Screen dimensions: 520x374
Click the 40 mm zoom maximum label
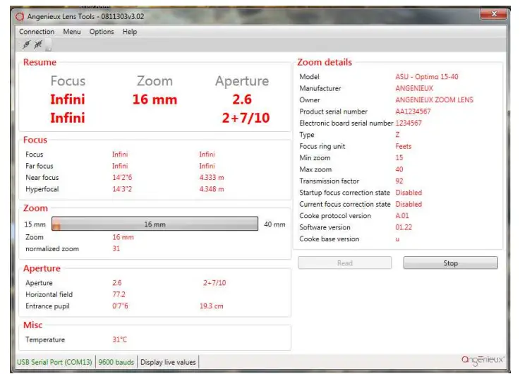274,224
